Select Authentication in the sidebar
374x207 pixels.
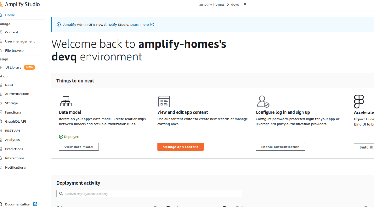[17, 94]
